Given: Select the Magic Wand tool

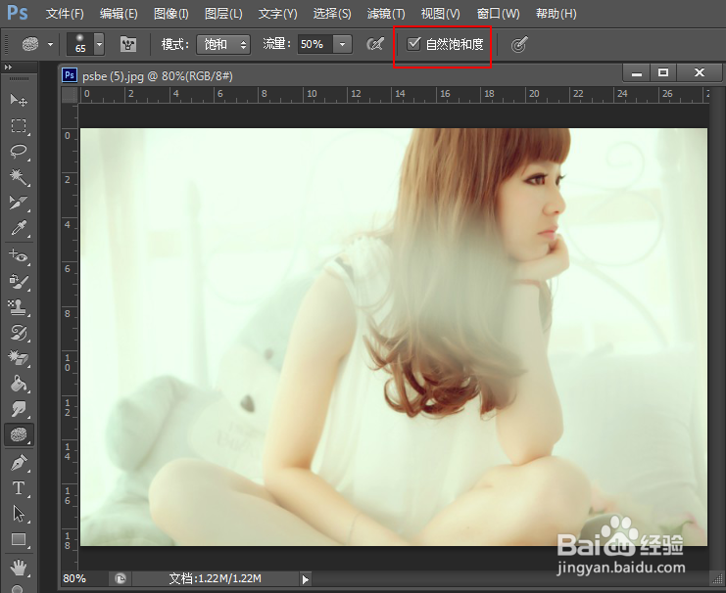Looking at the screenshot, I should tap(19, 177).
